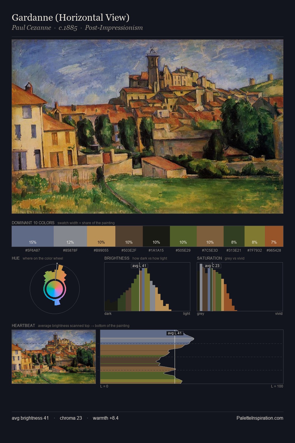
Task: Click the #503E2F brown swatch
Action: coord(129,236)
